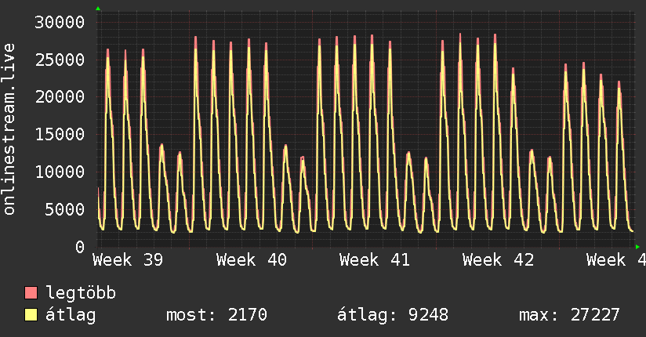Click the átlag: 9248 statistic

tap(393, 315)
